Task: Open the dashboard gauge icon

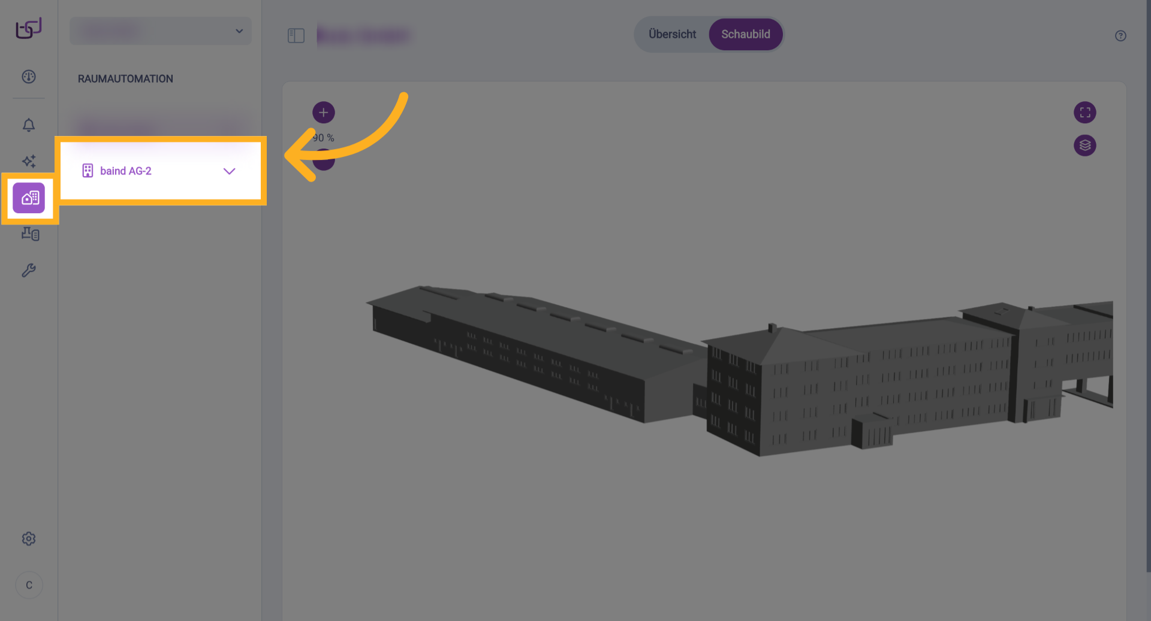Action: pyautogui.click(x=29, y=77)
